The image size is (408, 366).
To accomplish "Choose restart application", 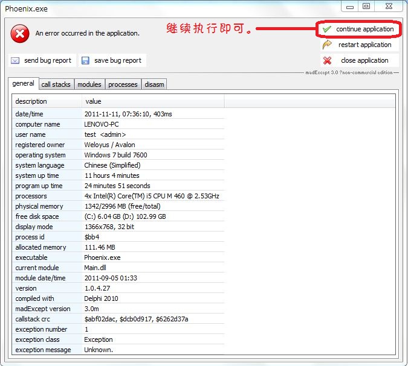I will pyautogui.click(x=359, y=45).
